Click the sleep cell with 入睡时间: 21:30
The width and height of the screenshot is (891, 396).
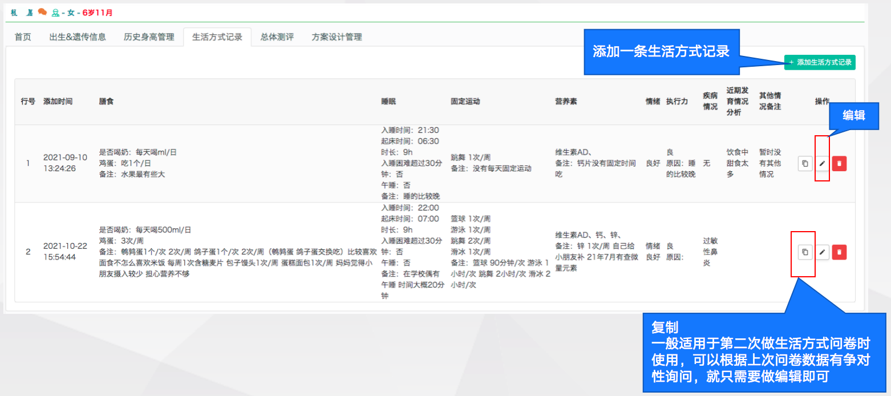[411, 163]
